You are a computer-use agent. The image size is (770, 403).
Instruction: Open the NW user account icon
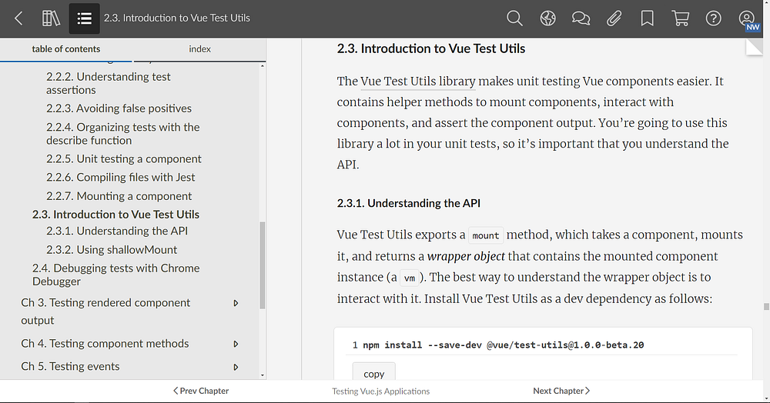[x=748, y=19]
